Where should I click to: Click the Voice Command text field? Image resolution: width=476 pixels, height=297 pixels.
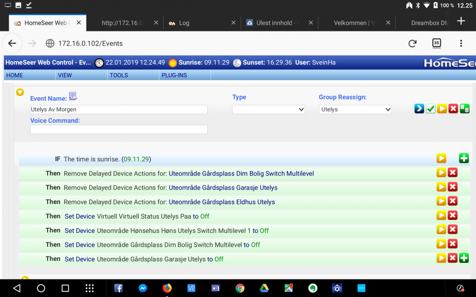[119, 130]
